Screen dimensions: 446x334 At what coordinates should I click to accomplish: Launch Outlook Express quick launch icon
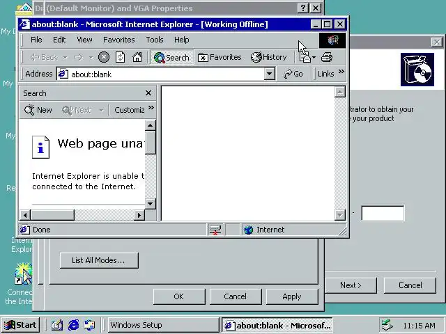point(90,325)
